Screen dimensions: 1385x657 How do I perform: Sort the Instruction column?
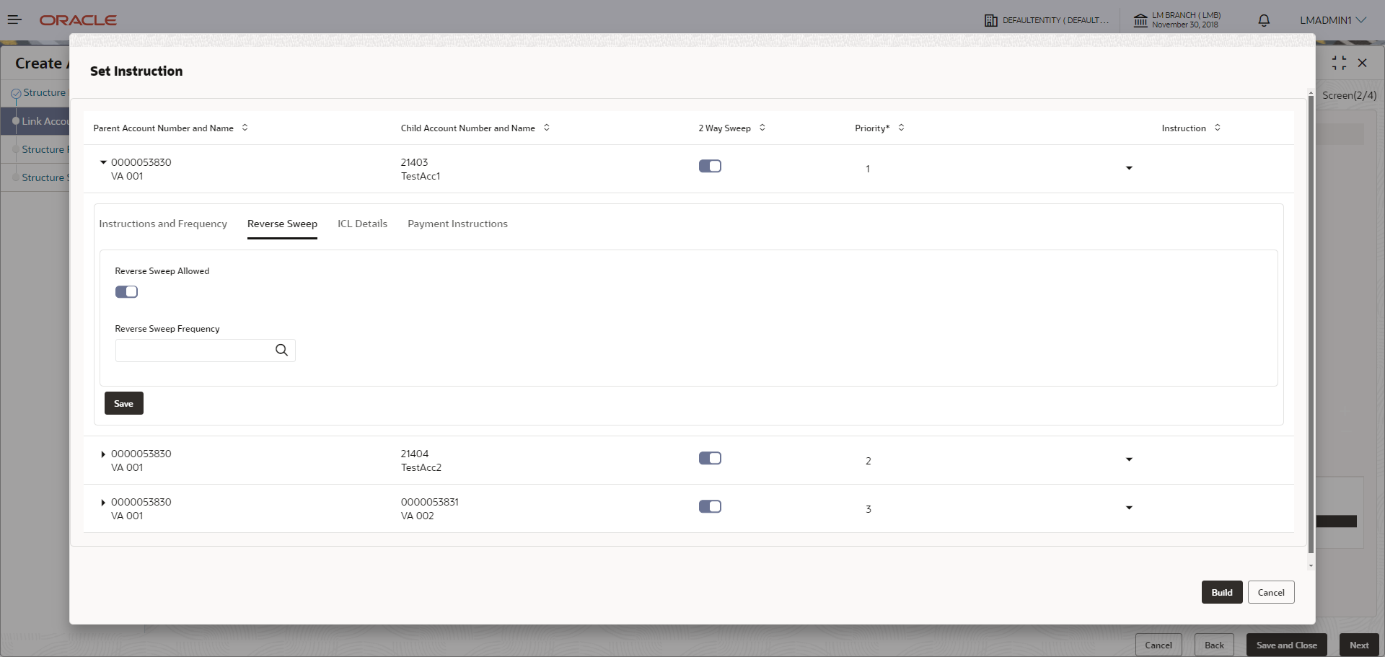click(x=1218, y=128)
